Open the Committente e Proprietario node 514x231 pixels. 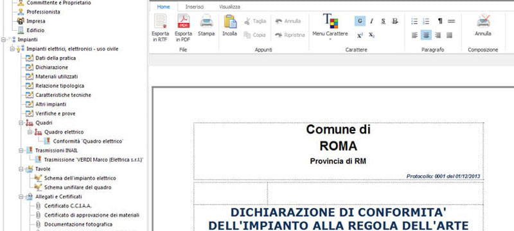(x=54, y=3)
